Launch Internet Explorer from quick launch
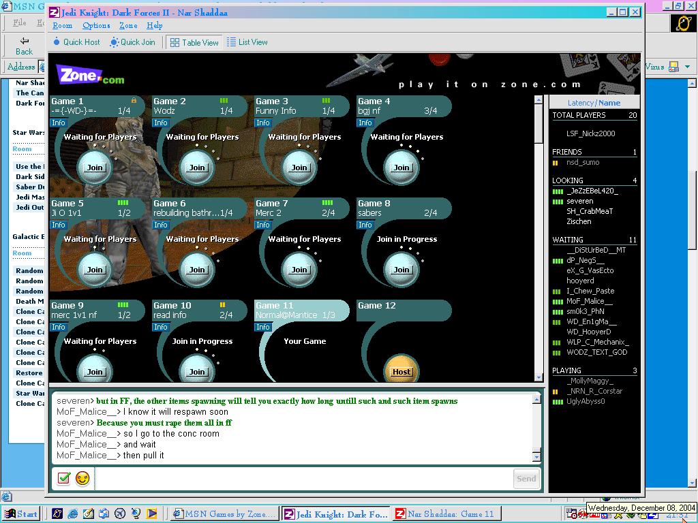 coord(72,513)
